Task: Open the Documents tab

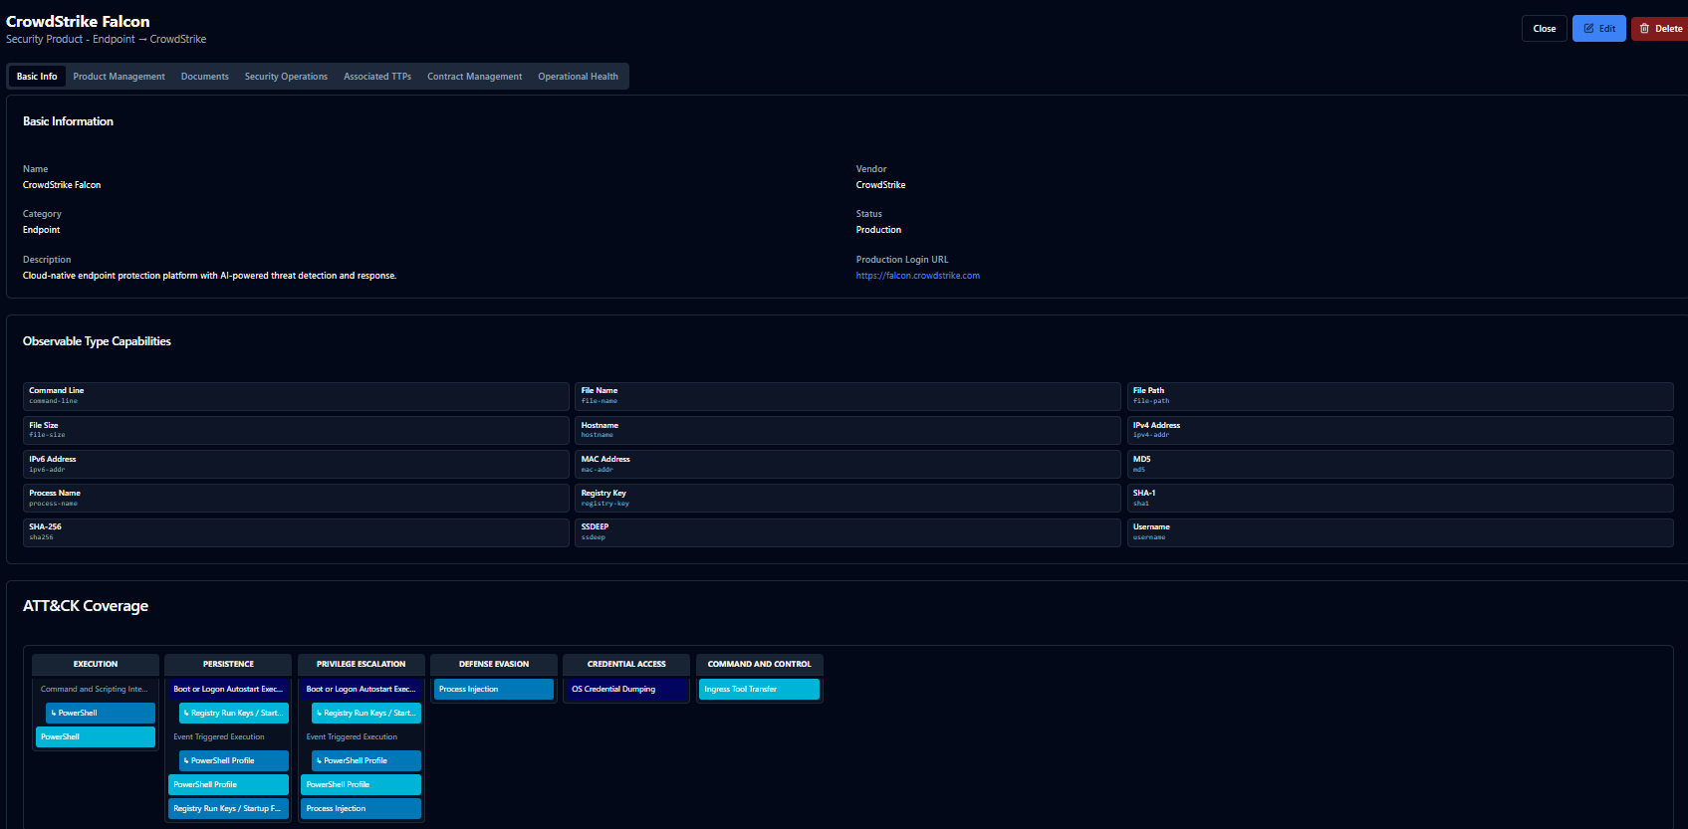Action: 204,77
